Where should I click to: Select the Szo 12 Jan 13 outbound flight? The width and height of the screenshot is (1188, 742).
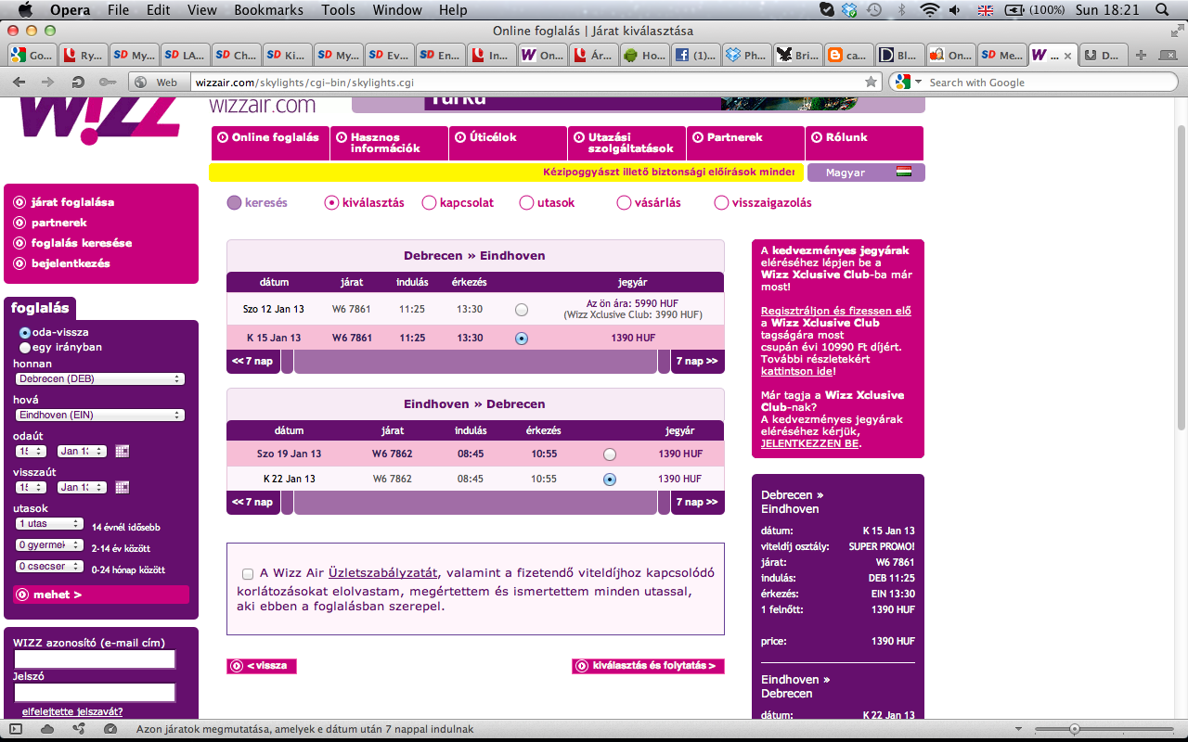[x=522, y=310]
